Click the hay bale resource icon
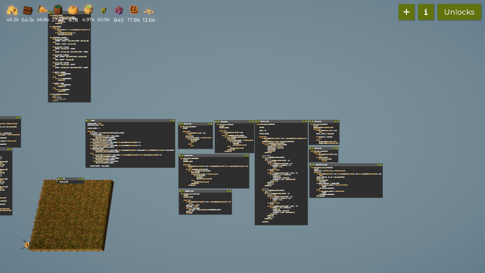Screen dimensions: 485x273 pyautogui.click(x=12, y=11)
